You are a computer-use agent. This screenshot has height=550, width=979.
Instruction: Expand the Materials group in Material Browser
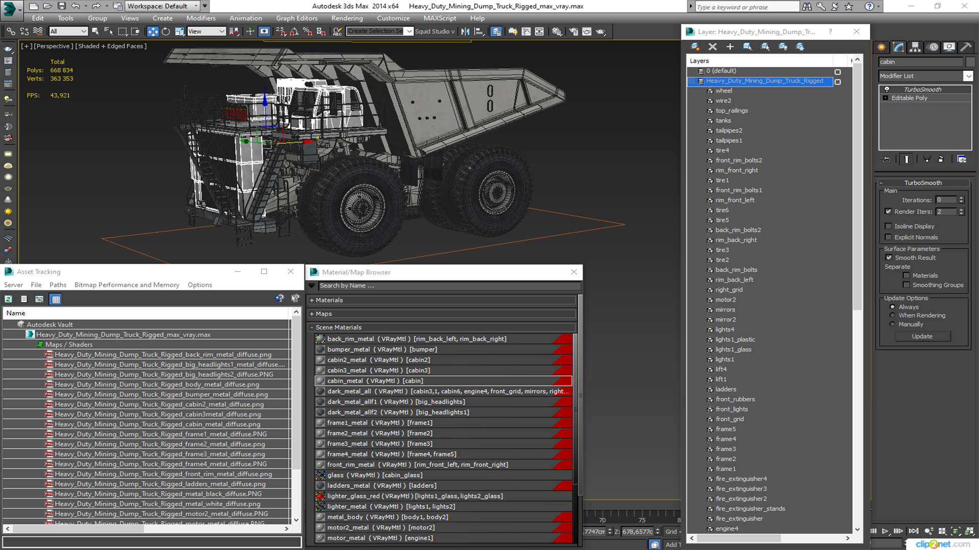click(x=312, y=300)
